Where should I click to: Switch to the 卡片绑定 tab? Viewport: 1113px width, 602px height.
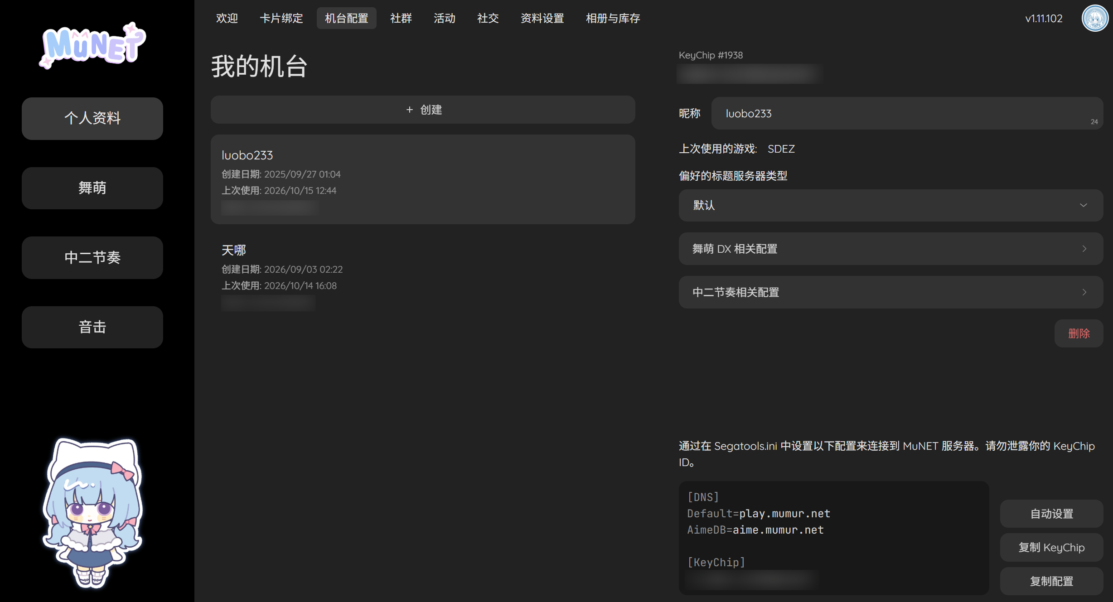click(x=281, y=18)
